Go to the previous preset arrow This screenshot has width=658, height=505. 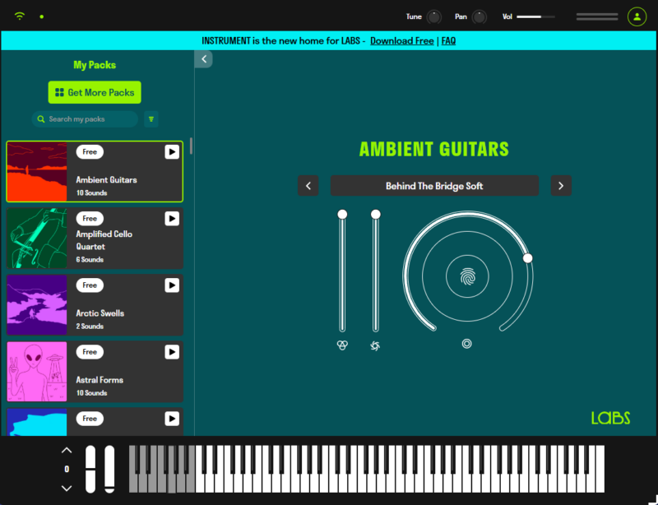pyautogui.click(x=308, y=186)
